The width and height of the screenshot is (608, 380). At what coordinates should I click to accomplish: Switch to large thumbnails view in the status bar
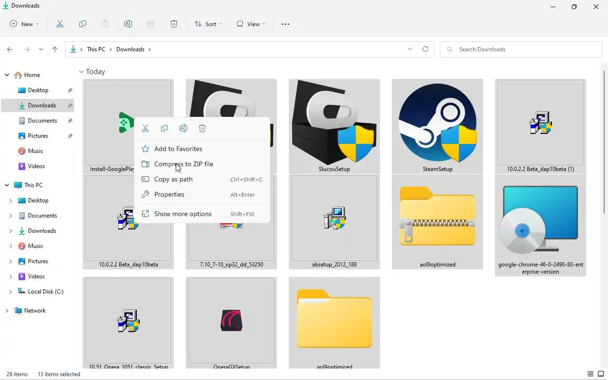point(601,374)
